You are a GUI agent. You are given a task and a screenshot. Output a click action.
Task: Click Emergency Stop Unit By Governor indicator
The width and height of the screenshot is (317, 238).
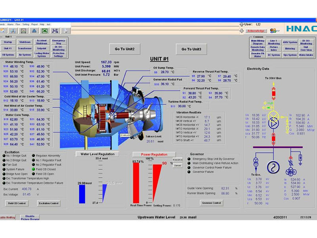click(189, 159)
